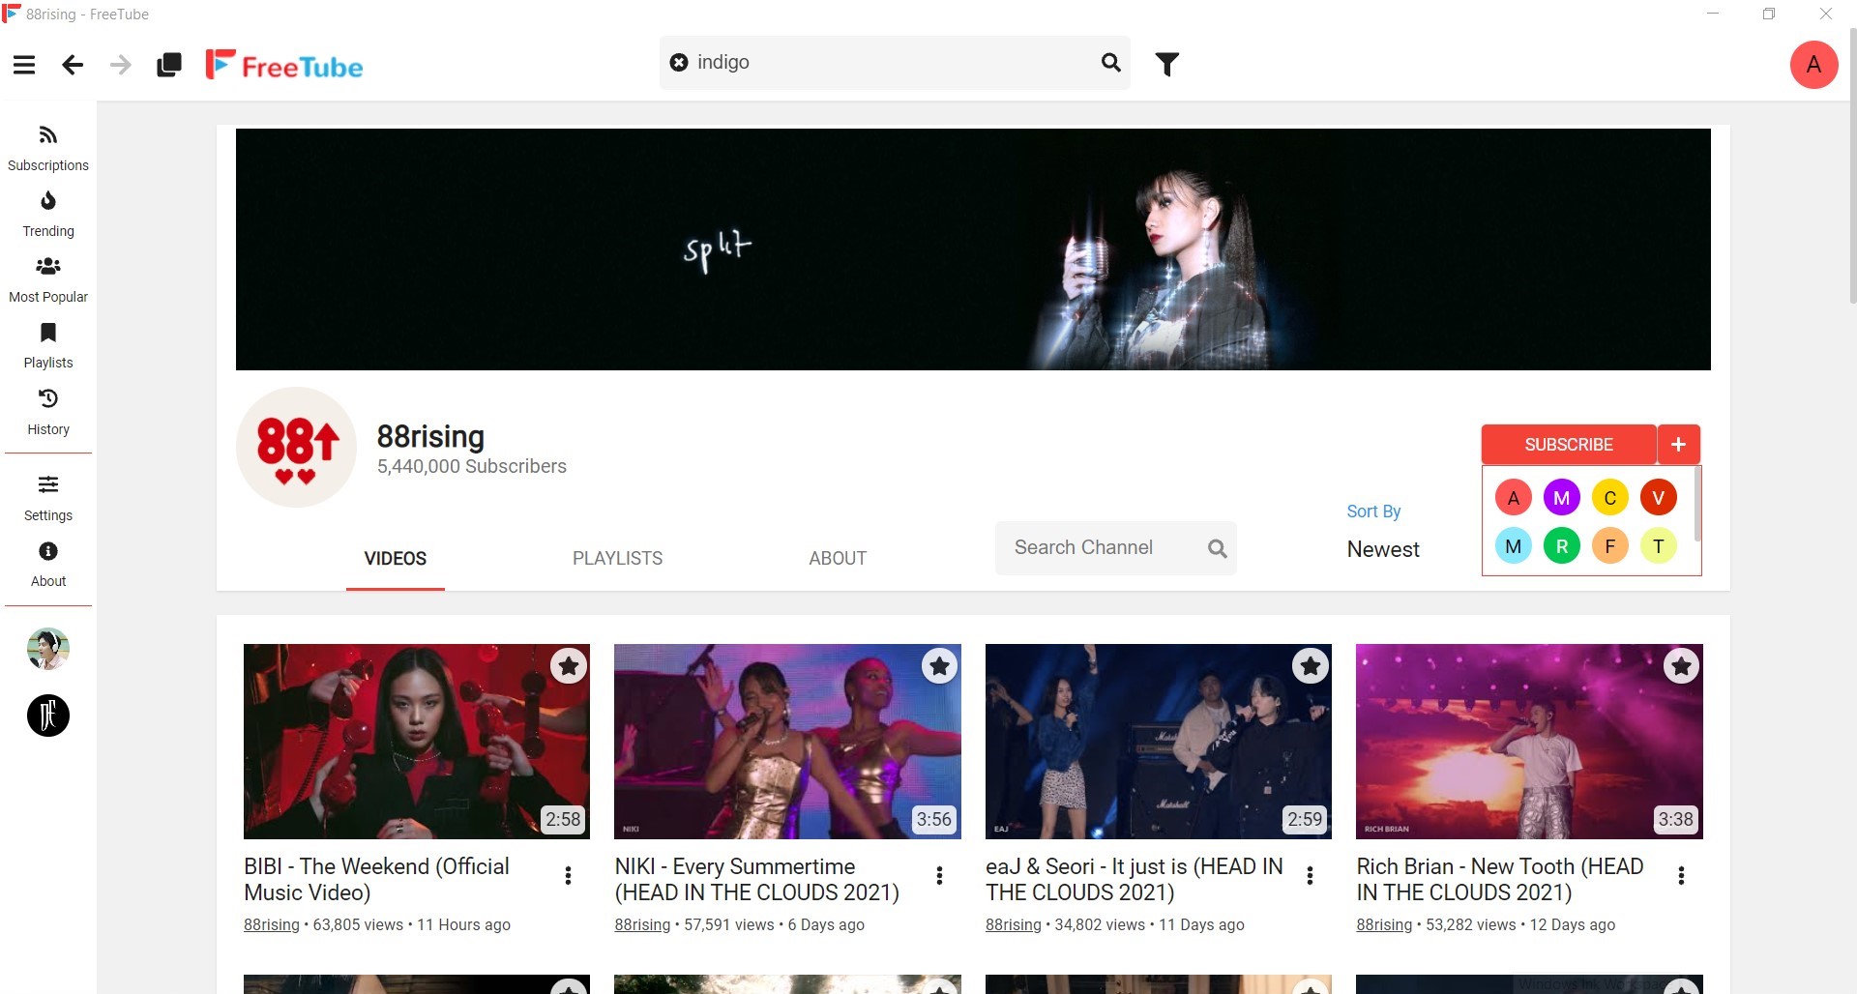Switch to the channel ABOUT tab

[x=838, y=558]
